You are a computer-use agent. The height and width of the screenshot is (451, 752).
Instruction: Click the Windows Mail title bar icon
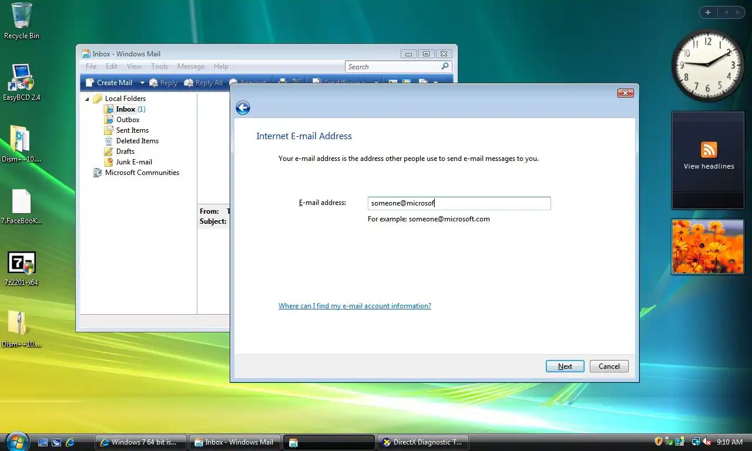coord(86,53)
